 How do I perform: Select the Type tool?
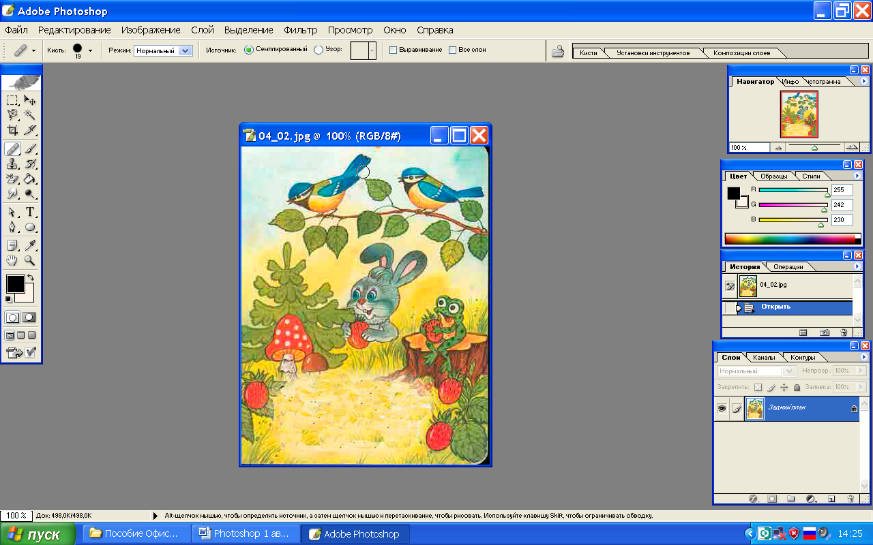pyautogui.click(x=30, y=212)
